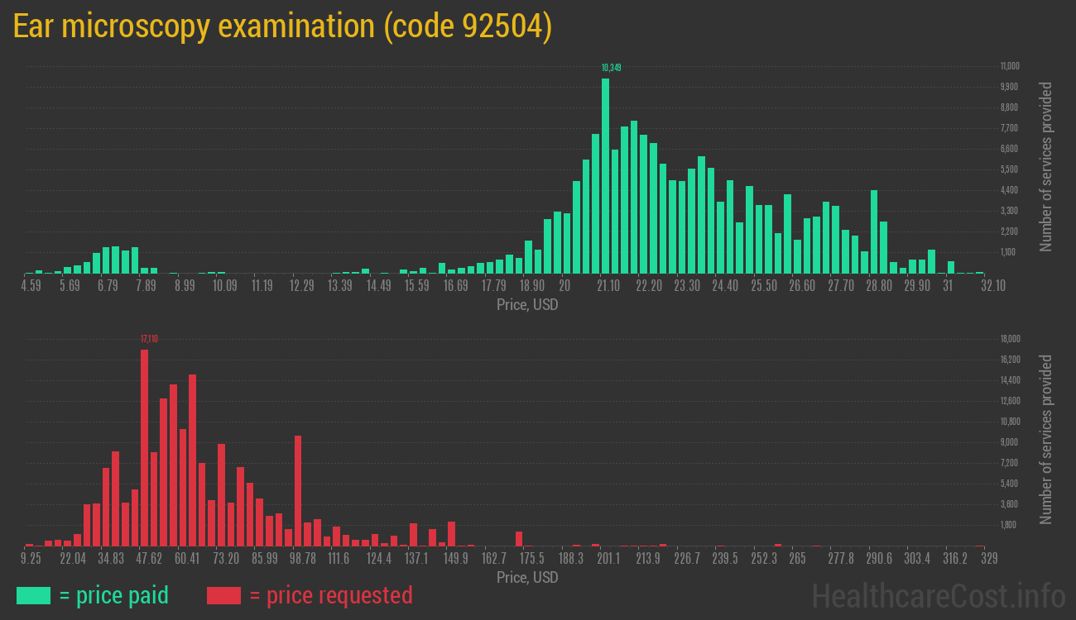Click the 10,349 peak value label

pos(611,67)
